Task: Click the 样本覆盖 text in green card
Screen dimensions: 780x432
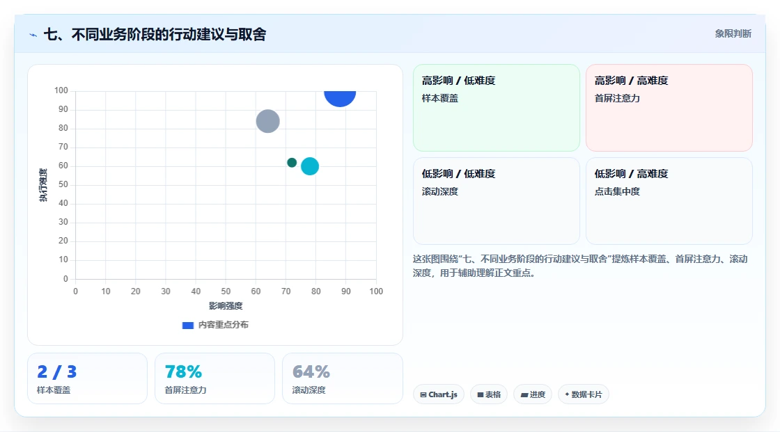Action: point(439,98)
